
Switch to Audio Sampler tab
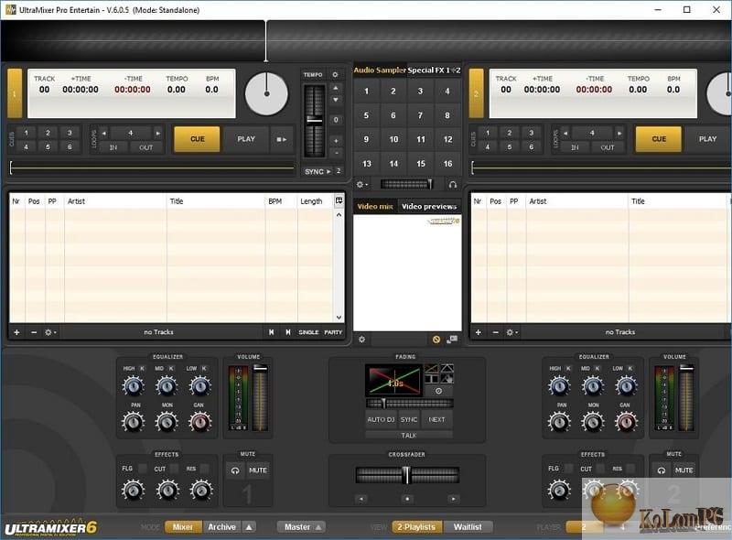[x=380, y=70]
